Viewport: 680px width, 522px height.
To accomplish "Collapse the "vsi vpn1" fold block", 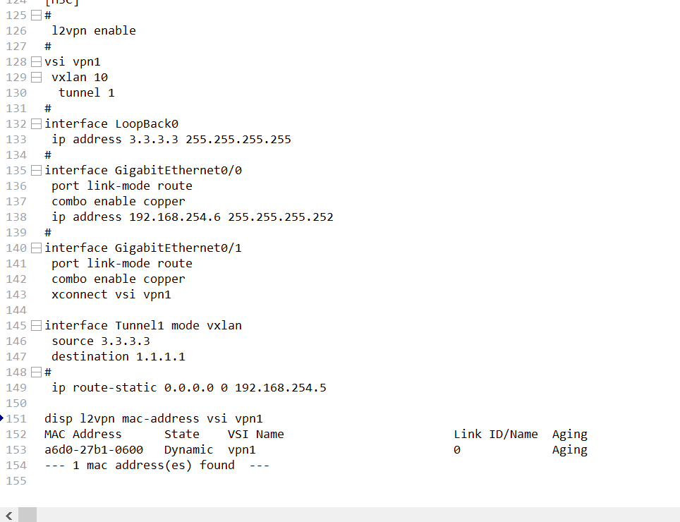I will click(36, 62).
